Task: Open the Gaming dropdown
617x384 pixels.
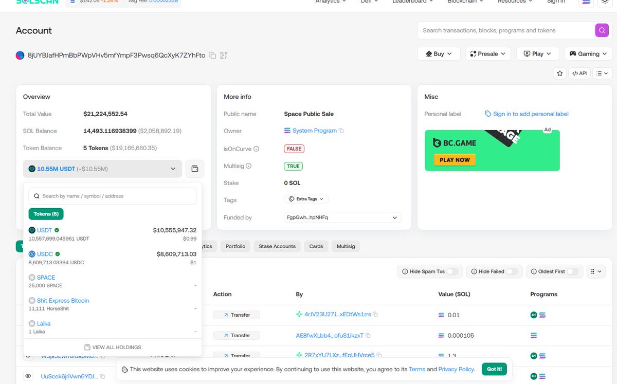Action: 588,53
